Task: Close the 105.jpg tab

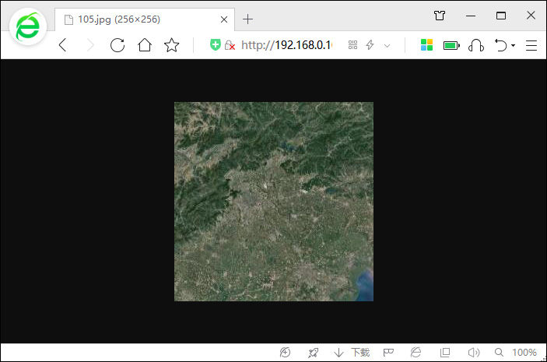Action: 224,19
